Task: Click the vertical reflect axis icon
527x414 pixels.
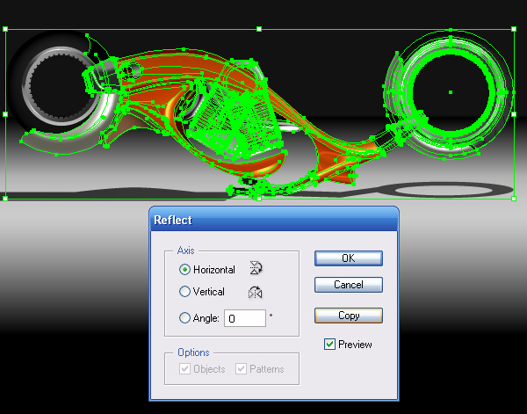Action: 256,293
